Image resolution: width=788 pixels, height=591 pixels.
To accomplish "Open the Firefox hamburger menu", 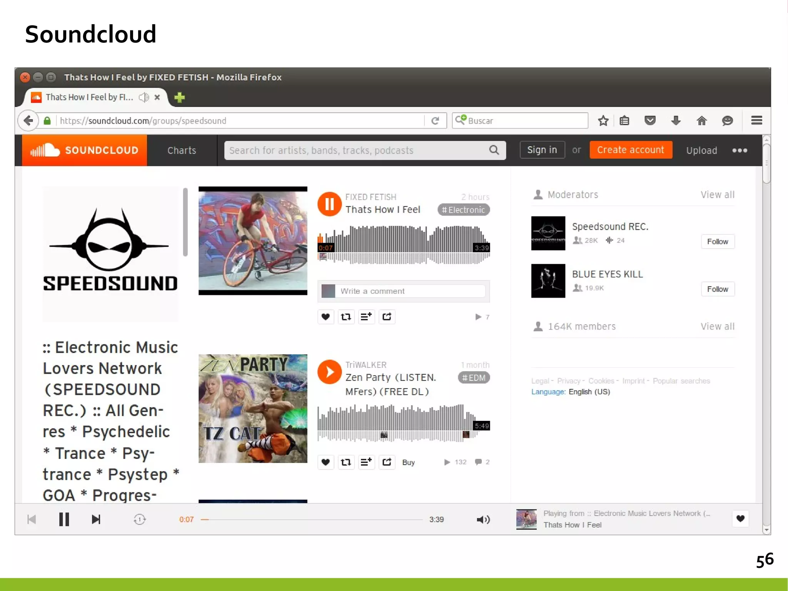I will tap(756, 121).
